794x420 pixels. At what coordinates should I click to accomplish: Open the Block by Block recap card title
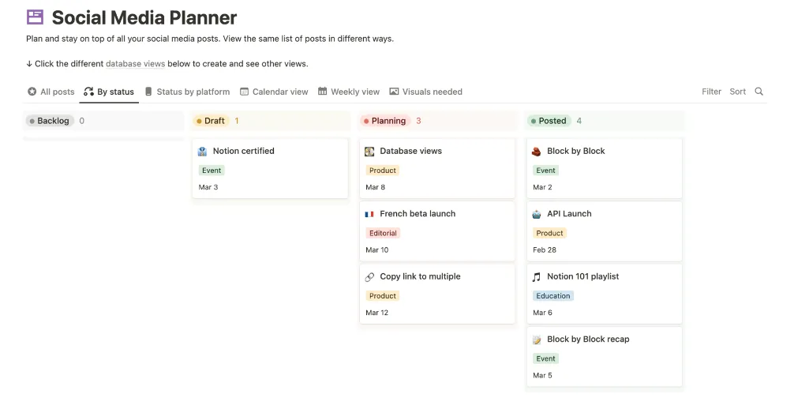tap(588, 339)
